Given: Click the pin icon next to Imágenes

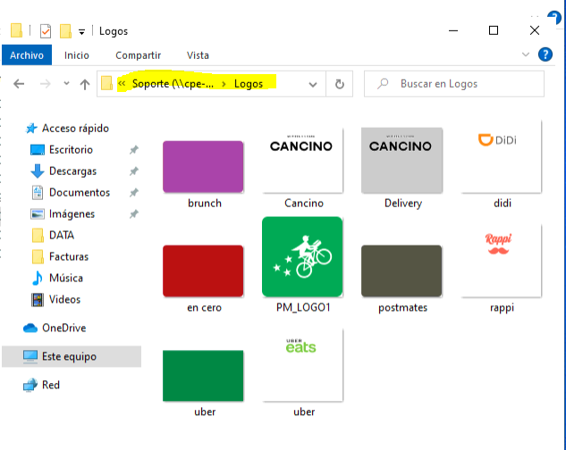Looking at the screenshot, I should click(134, 213).
